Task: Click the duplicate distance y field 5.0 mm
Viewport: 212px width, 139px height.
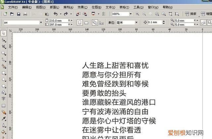Action: (184, 25)
